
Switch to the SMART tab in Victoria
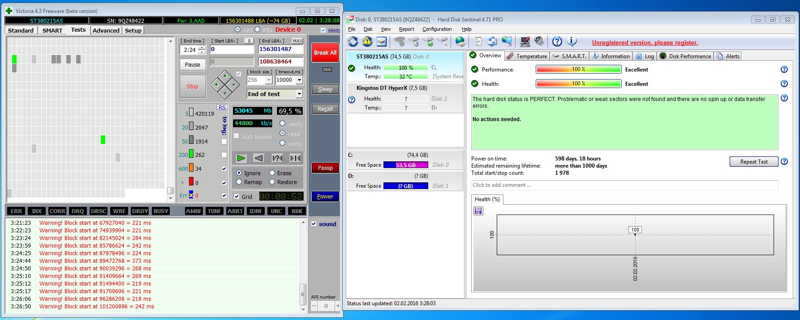(52, 30)
